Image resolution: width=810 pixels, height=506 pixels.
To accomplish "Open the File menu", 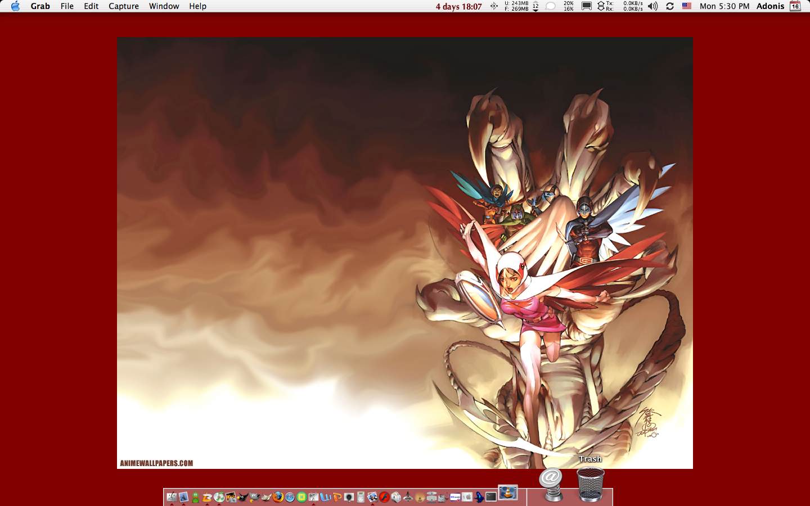I will (67, 6).
